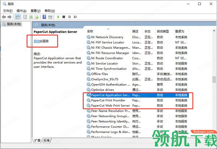Sort by the 名称 column header
The height and width of the screenshot is (149, 217).
(x=90, y=31)
